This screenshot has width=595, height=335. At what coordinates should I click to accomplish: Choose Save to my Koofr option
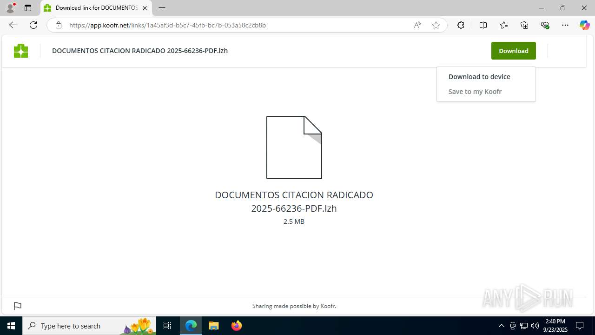pyautogui.click(x=475, y=92)
